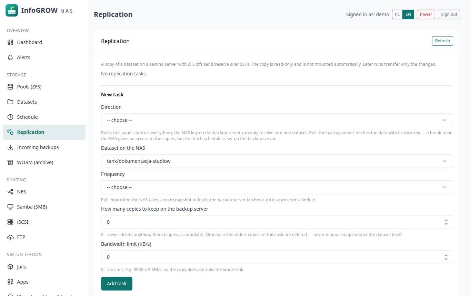
Task: Open Samba (SMB) sharing page
Action: 44,207
